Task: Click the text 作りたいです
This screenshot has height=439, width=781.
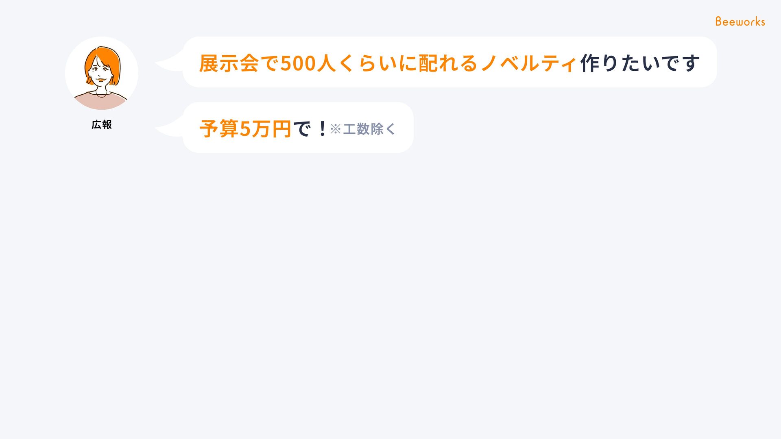Action: click(x=640, y=63)
